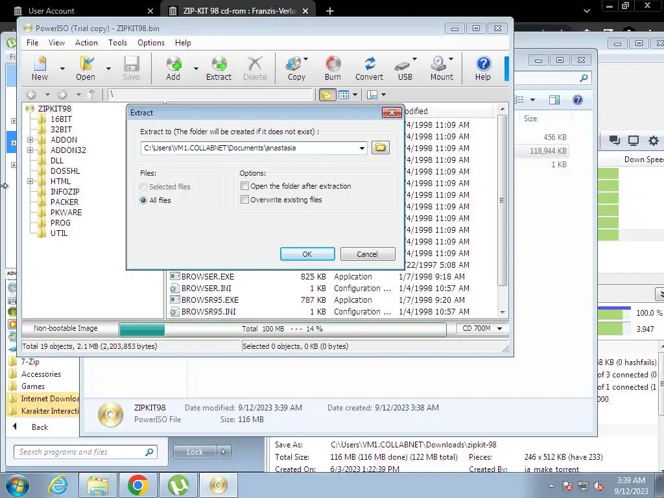Enable Open the folder after extraction
664x498 pixels.
pyautogui.click(x=244, y=186)
